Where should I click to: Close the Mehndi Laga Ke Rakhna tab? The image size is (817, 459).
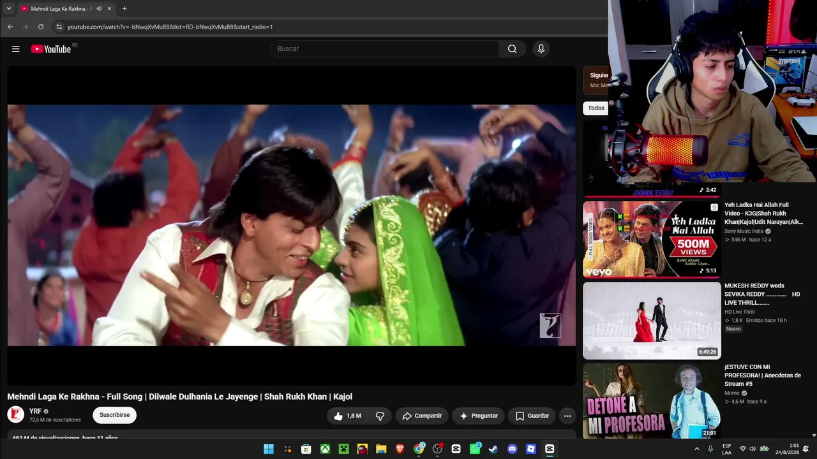pyautogui.click(x=109, y=9)
